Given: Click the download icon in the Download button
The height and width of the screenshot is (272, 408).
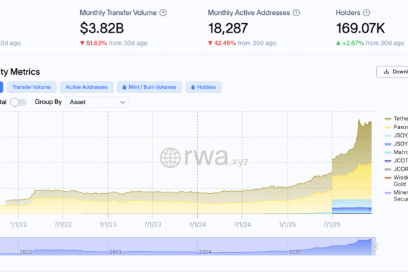Looking at the screenshot, I should coord(386,71).
